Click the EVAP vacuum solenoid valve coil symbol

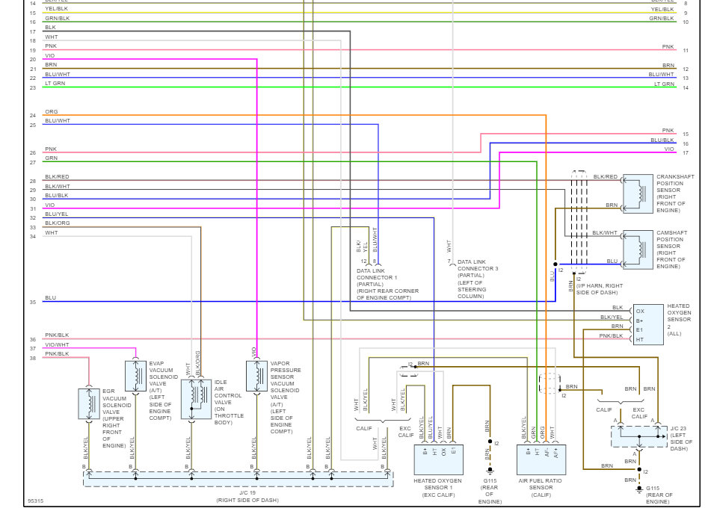(135, 376)
